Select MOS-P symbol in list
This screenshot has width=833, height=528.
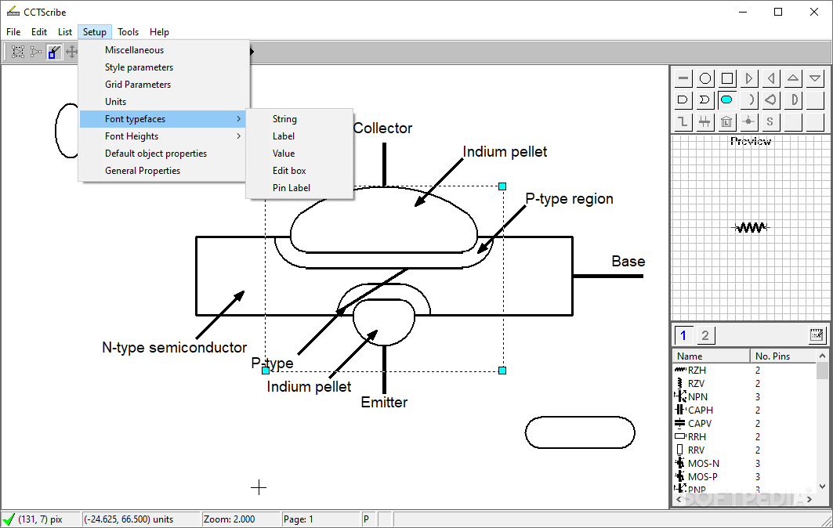[744, 476]
